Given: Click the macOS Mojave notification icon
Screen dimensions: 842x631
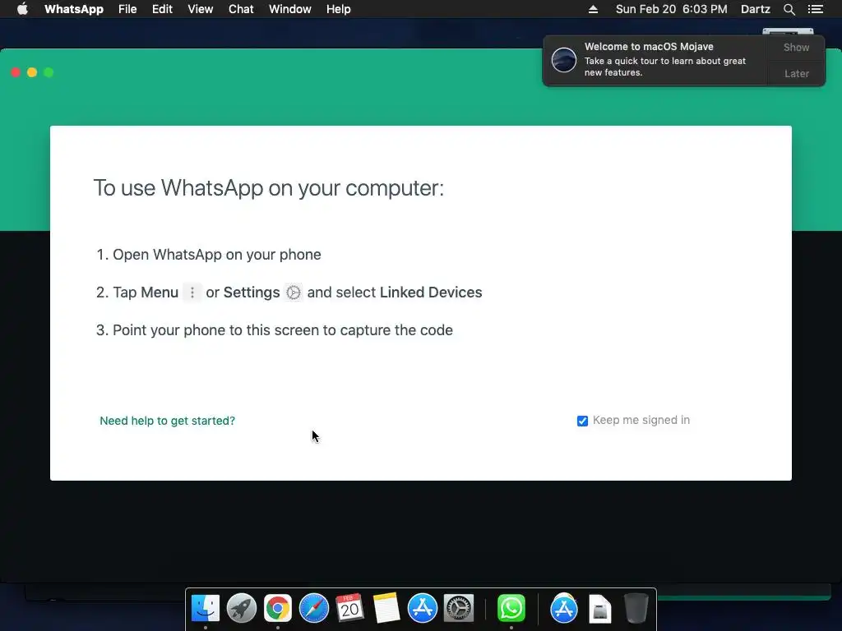Looking at the screenshot, I should point(564,59).
